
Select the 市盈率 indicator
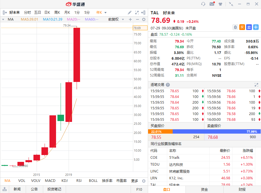(121, 181)
